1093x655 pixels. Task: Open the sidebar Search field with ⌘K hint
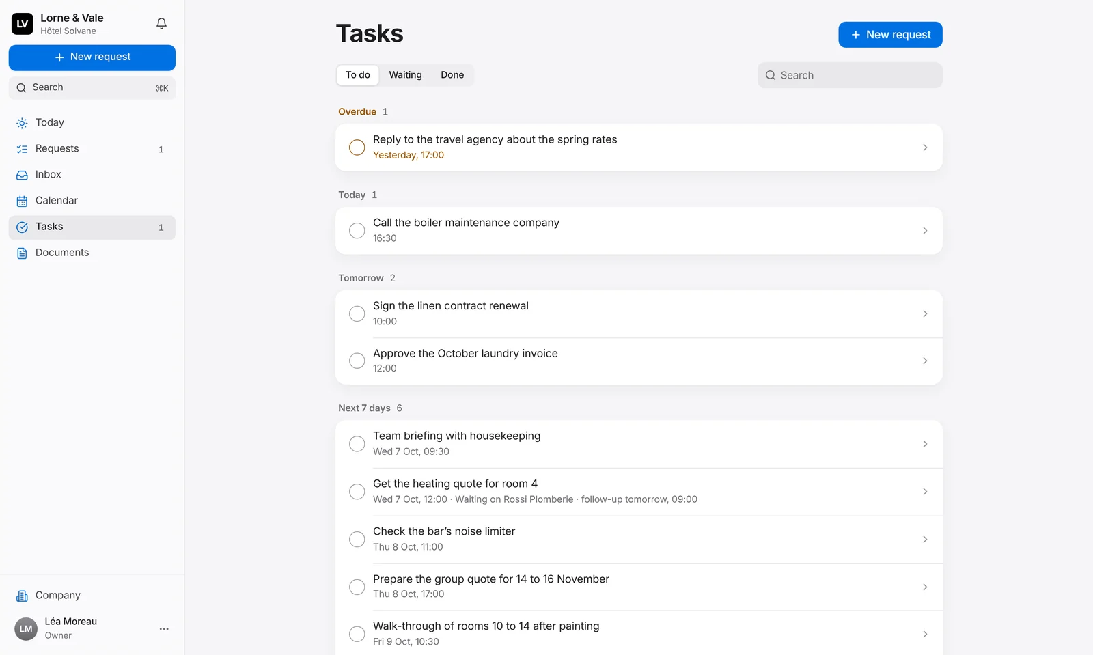point(92,87)
